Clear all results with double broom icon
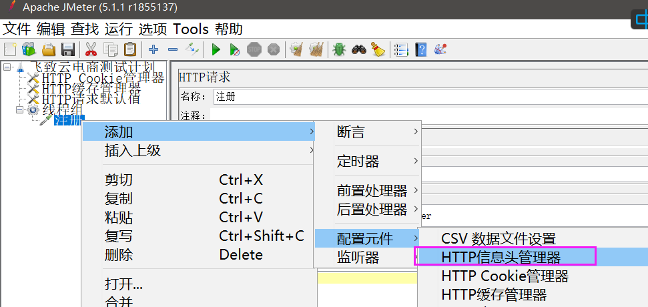648x307 pixels. click(316, 50)
